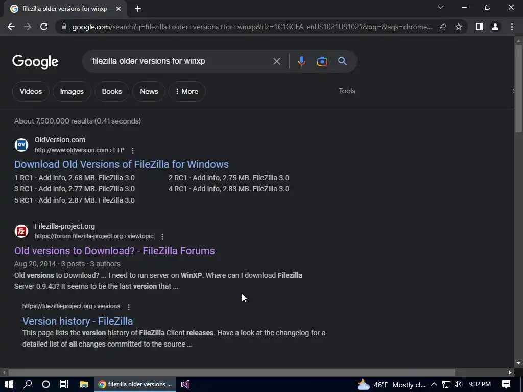Reload the current page

coord(44,27)
